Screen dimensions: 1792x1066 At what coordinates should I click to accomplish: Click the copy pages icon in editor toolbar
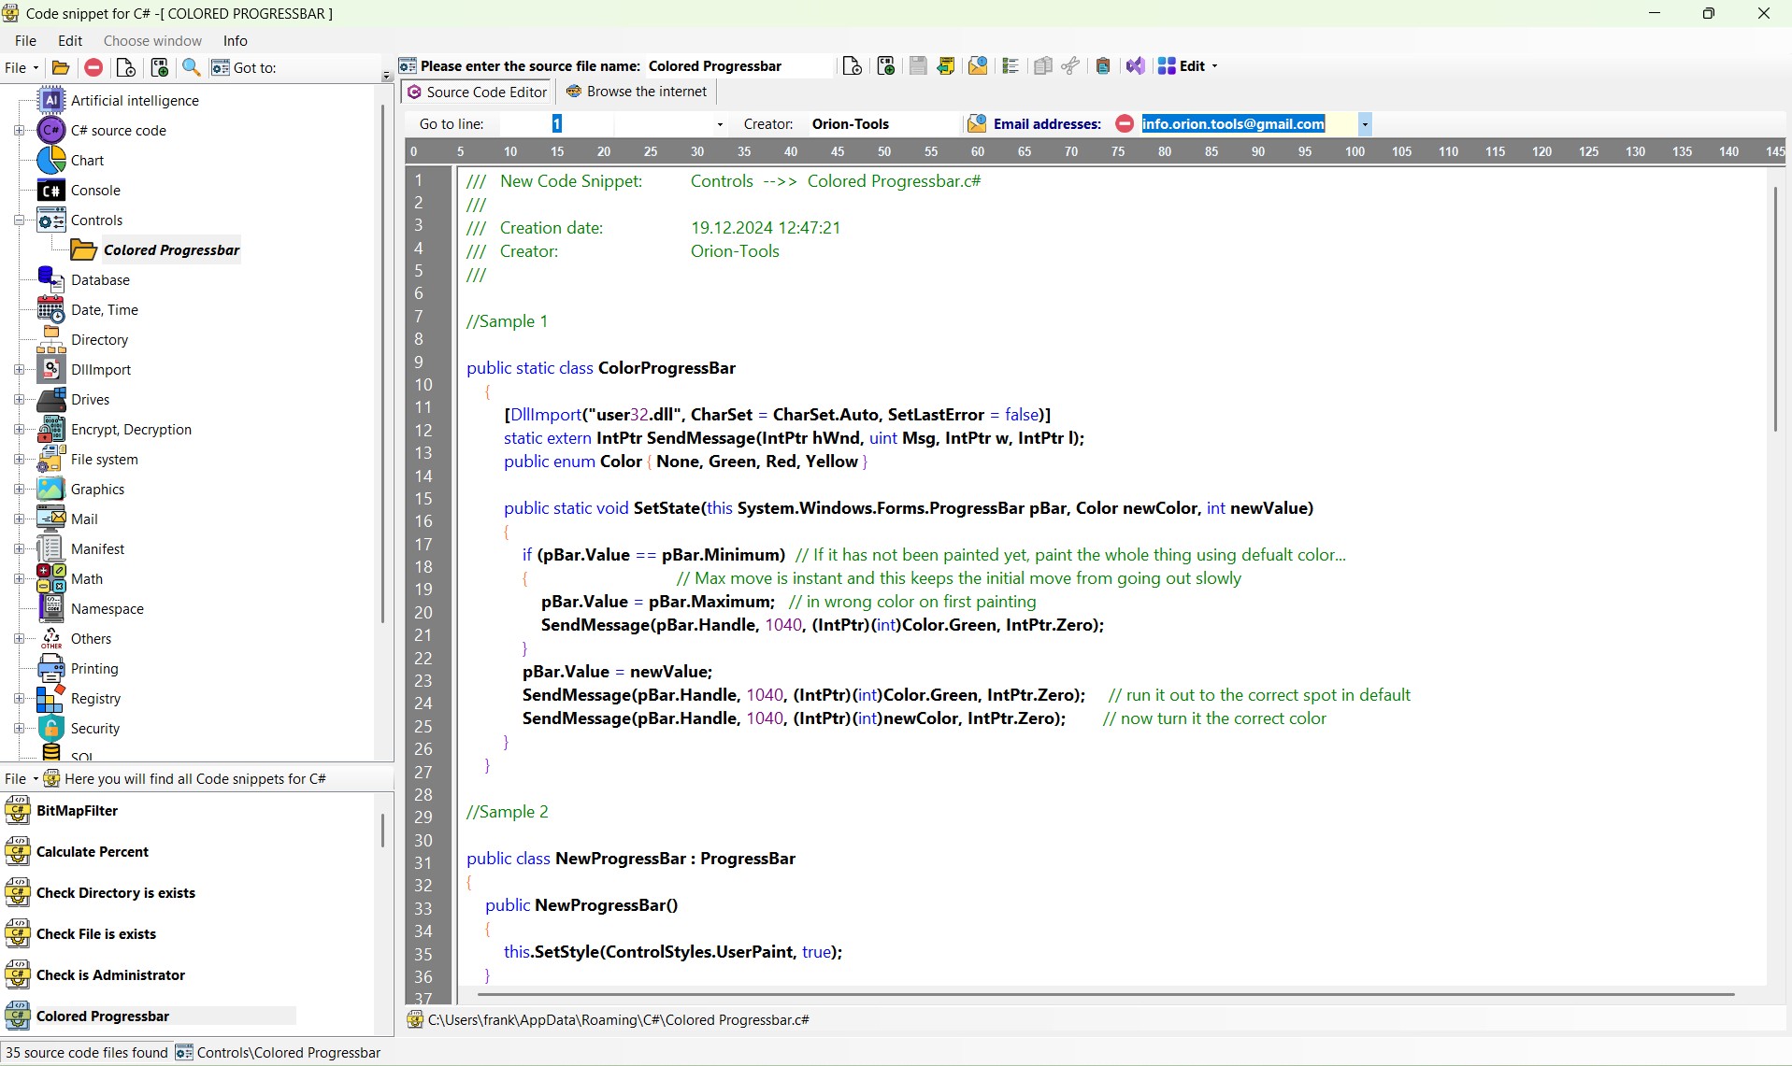[x=1043, y=65]
